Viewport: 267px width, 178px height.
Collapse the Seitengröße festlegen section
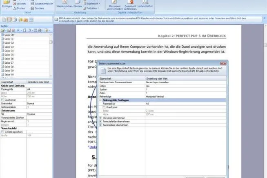[x=101, y=100]
